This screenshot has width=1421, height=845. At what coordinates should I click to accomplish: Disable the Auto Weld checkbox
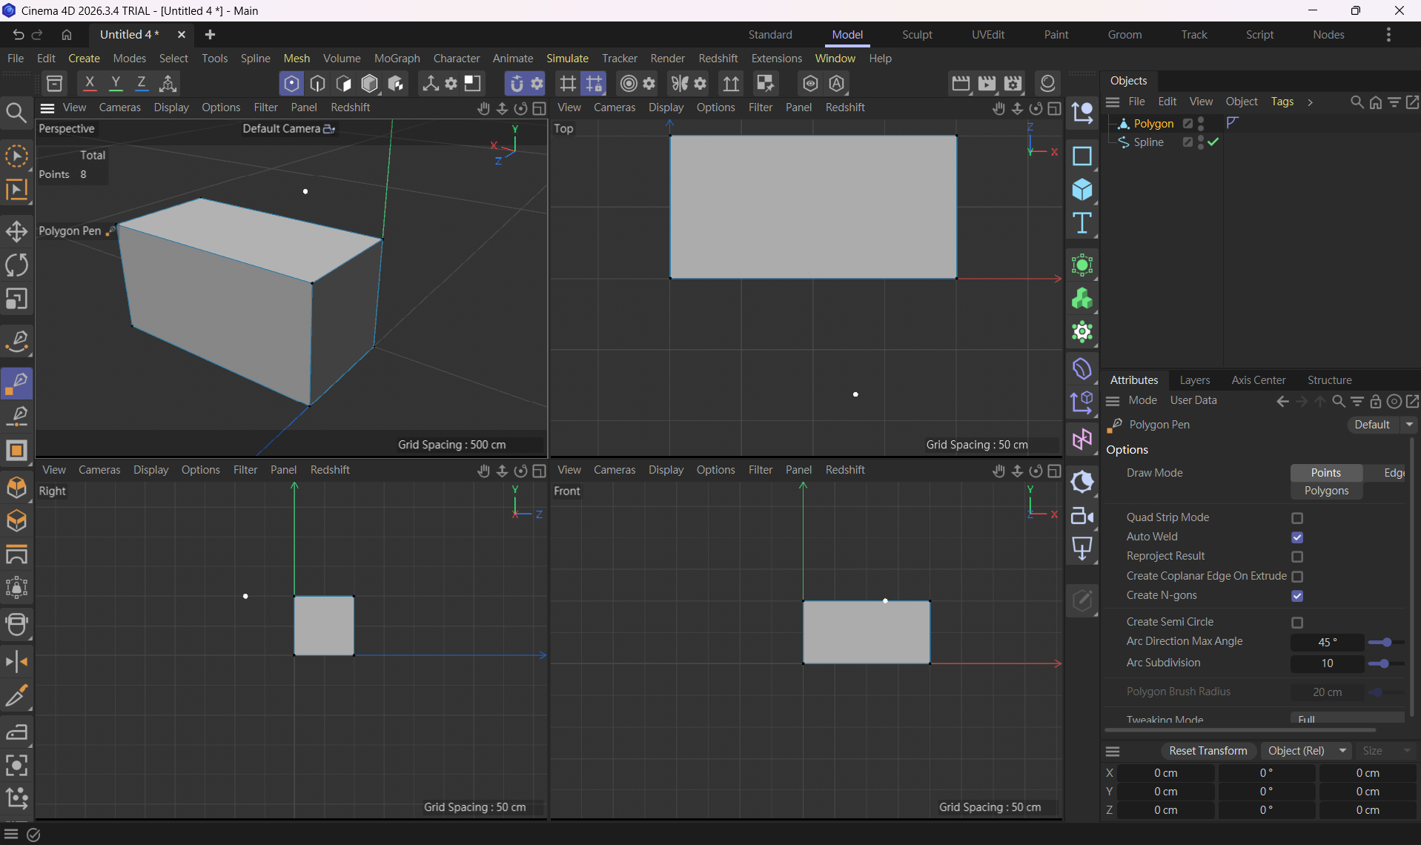coord(1297,537)
